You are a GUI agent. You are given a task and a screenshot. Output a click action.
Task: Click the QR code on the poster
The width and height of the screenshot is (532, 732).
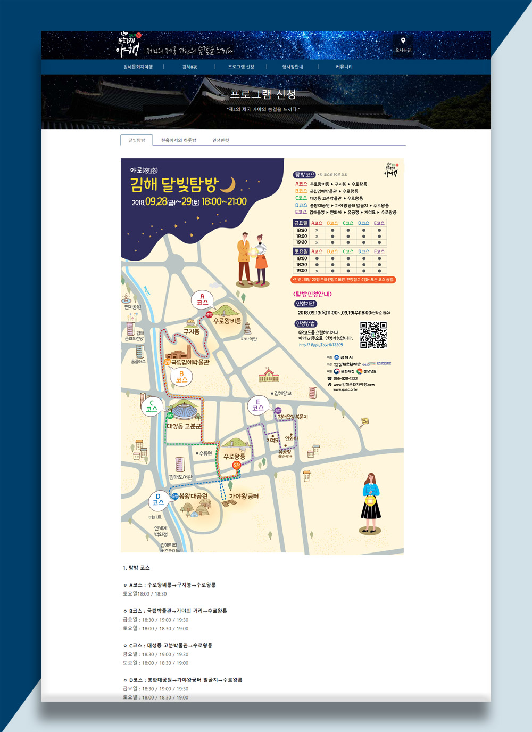tap(373, 335)
